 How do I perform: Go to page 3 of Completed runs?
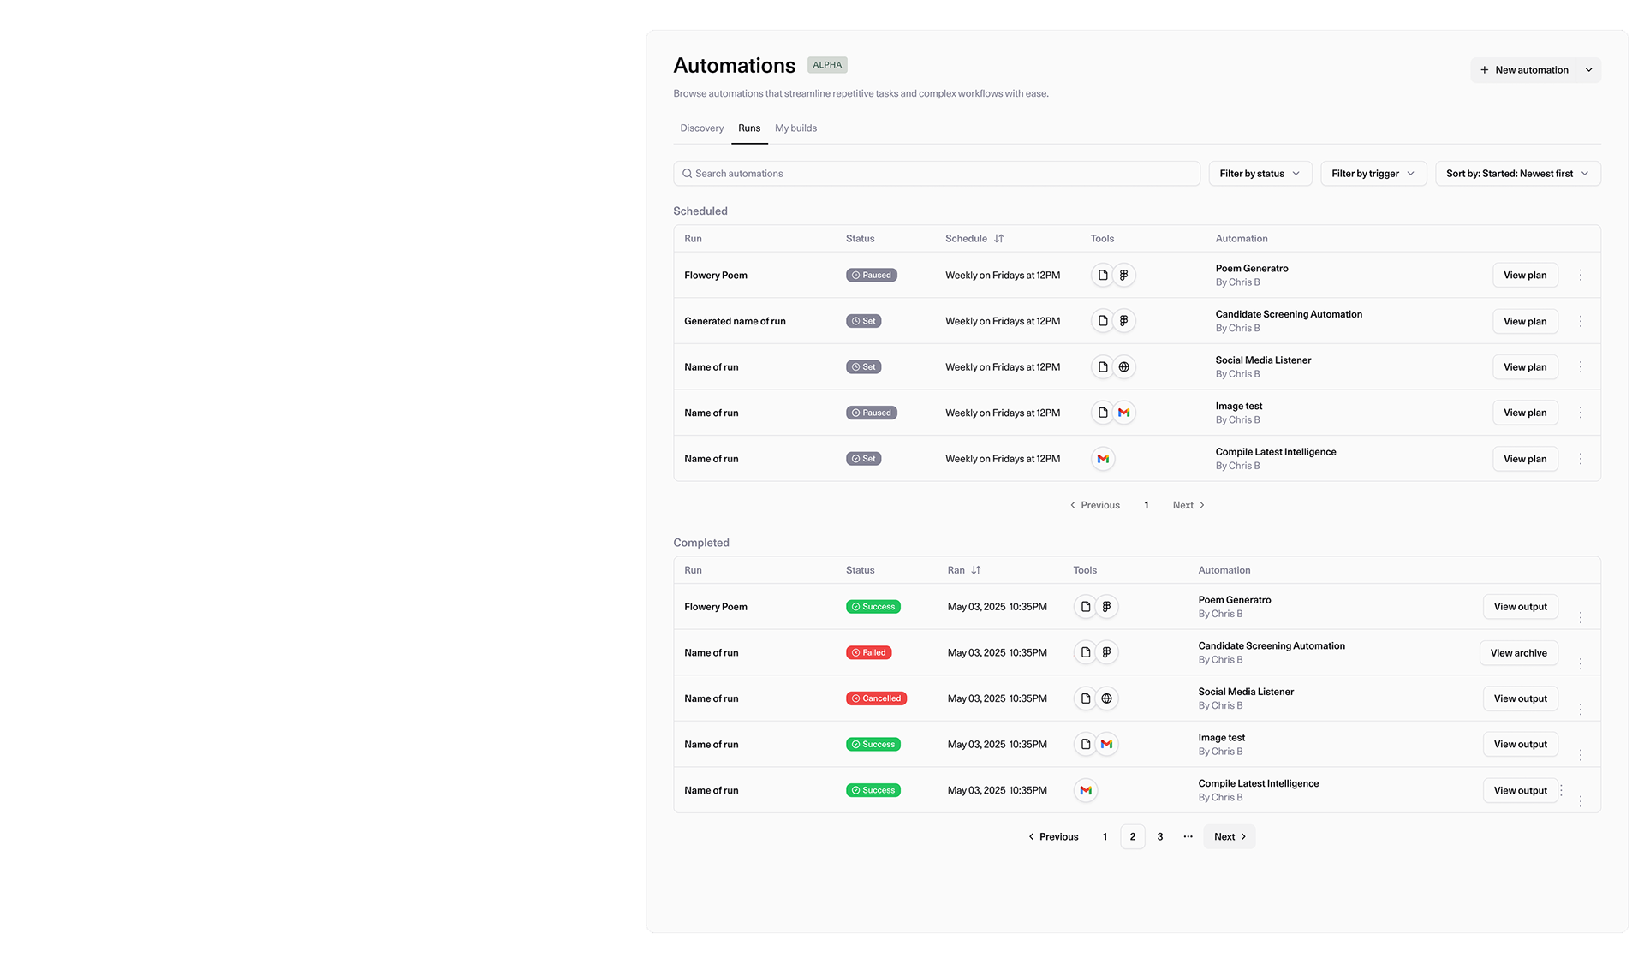(1159, 837)
